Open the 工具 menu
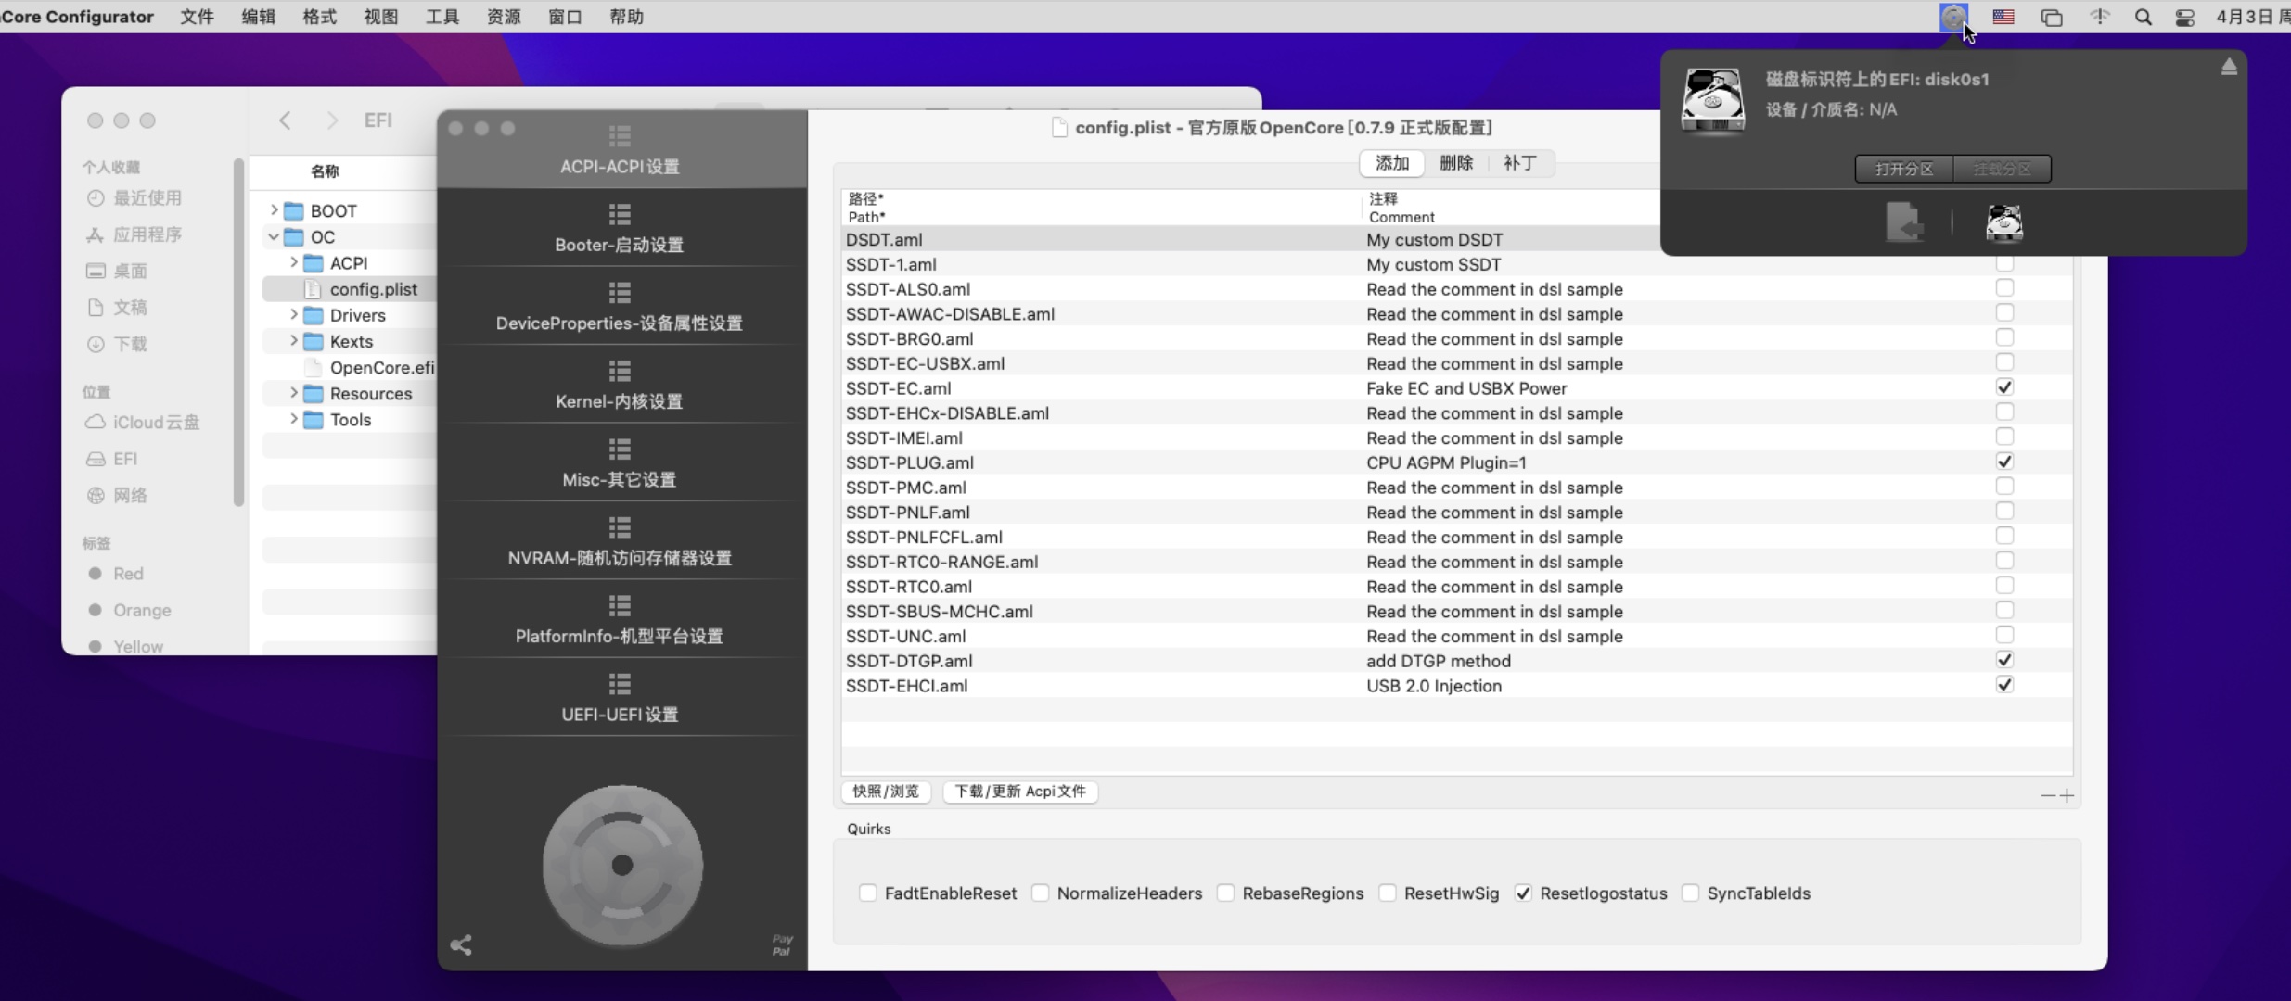 pyautogui.click(x=442, y=17)
